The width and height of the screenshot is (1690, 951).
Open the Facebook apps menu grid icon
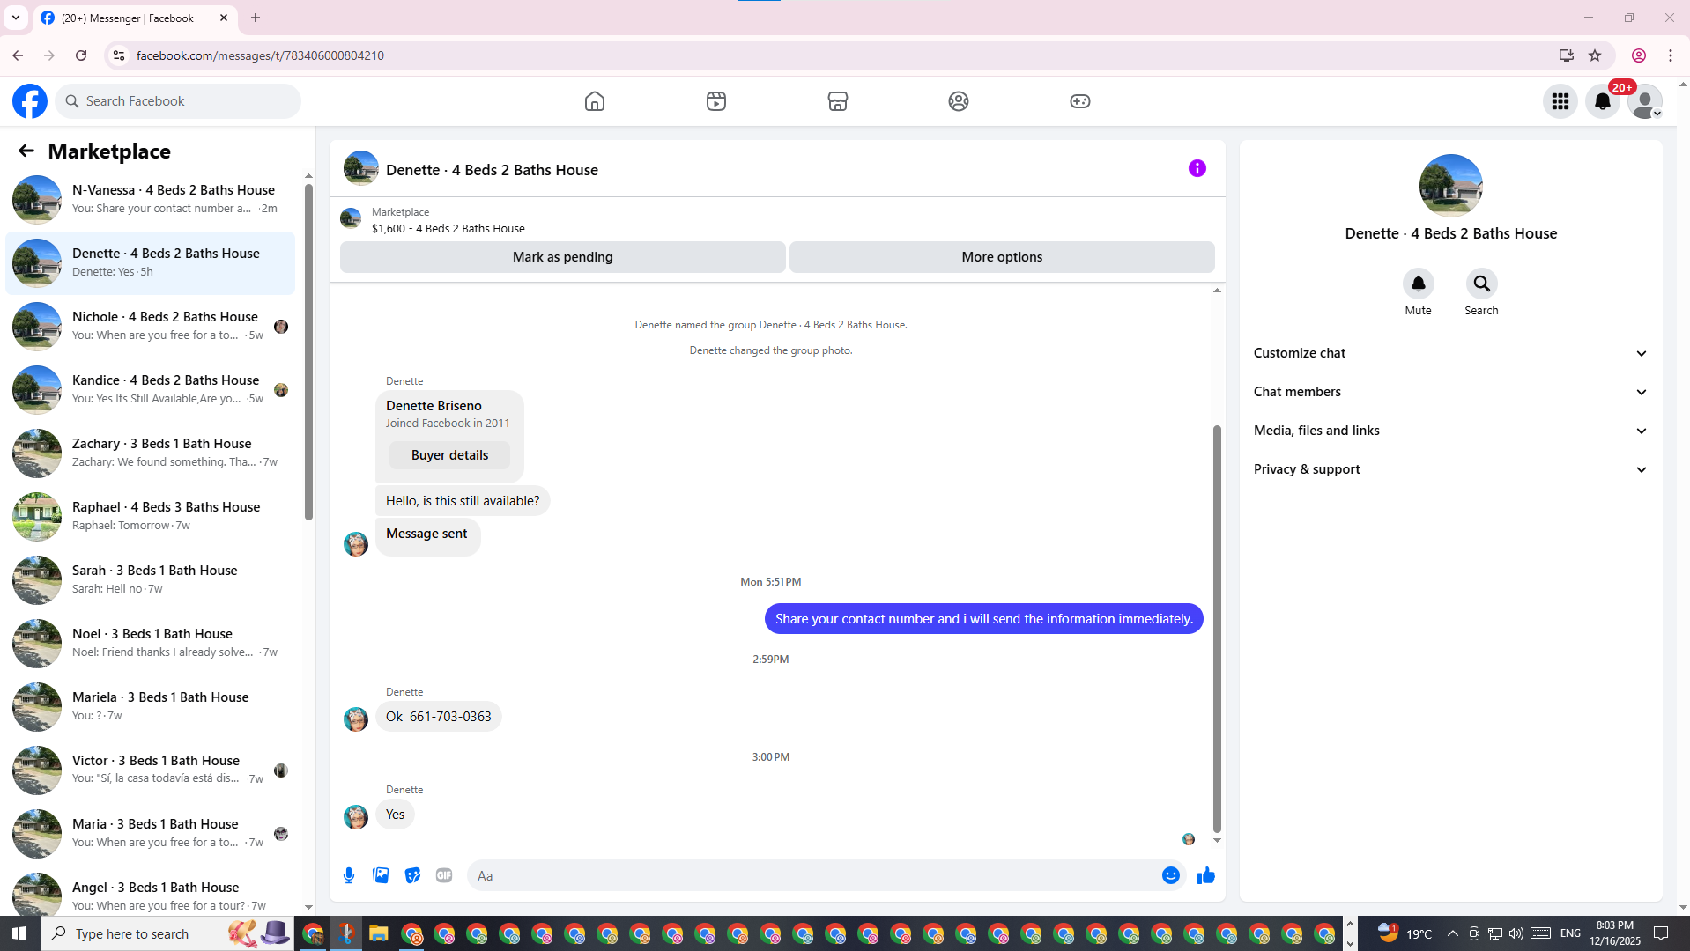coord(1560,101)
